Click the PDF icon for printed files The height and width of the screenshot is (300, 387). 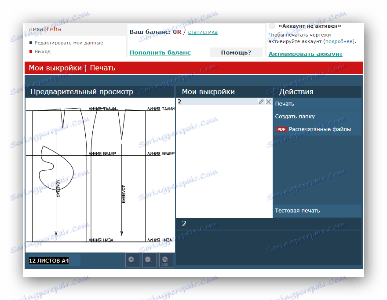[x=281, y=129]
